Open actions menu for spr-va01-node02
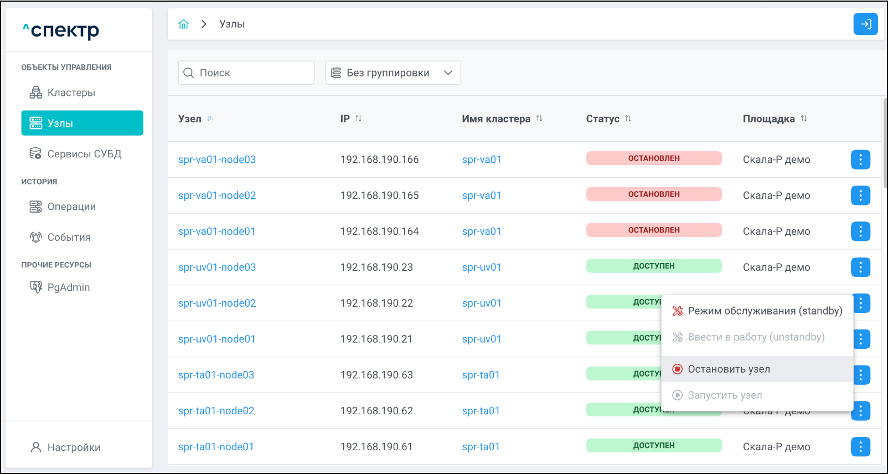 (860, 195)
